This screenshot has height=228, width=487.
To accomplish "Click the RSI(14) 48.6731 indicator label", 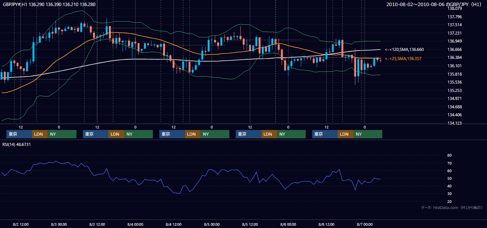I will click(16, 144).
